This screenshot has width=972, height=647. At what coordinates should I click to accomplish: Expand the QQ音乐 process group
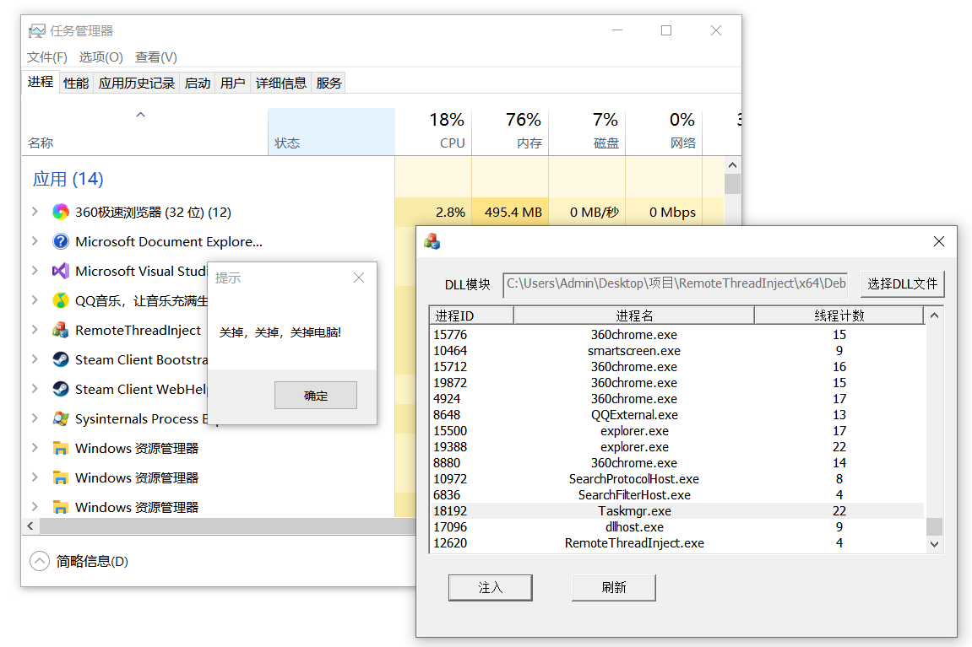coord(35,301)
